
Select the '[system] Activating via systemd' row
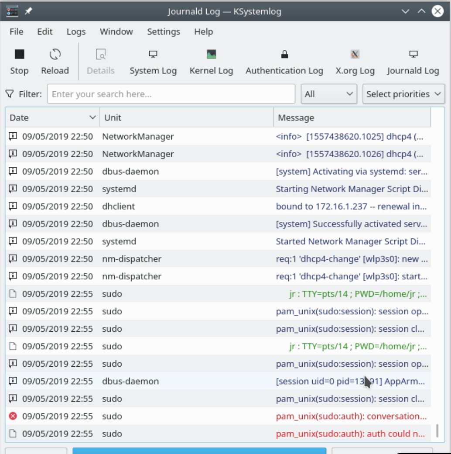click(x=218, y=172)
